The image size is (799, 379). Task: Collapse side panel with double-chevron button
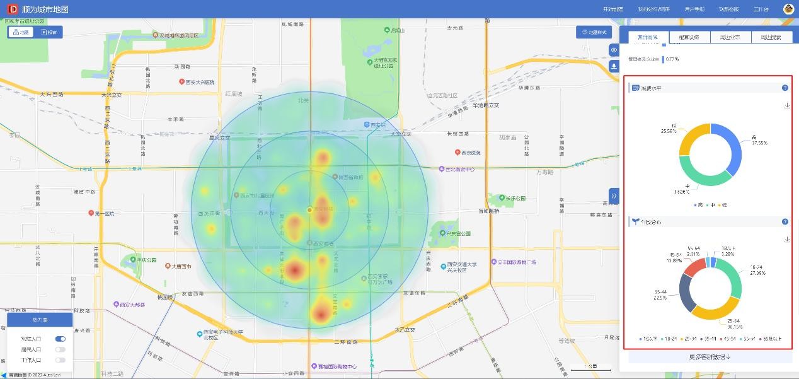614,196
